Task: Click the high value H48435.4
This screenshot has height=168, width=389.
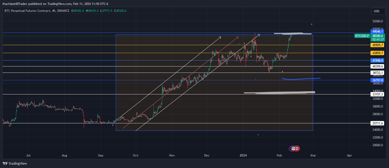Action: (x=92, y=11)
